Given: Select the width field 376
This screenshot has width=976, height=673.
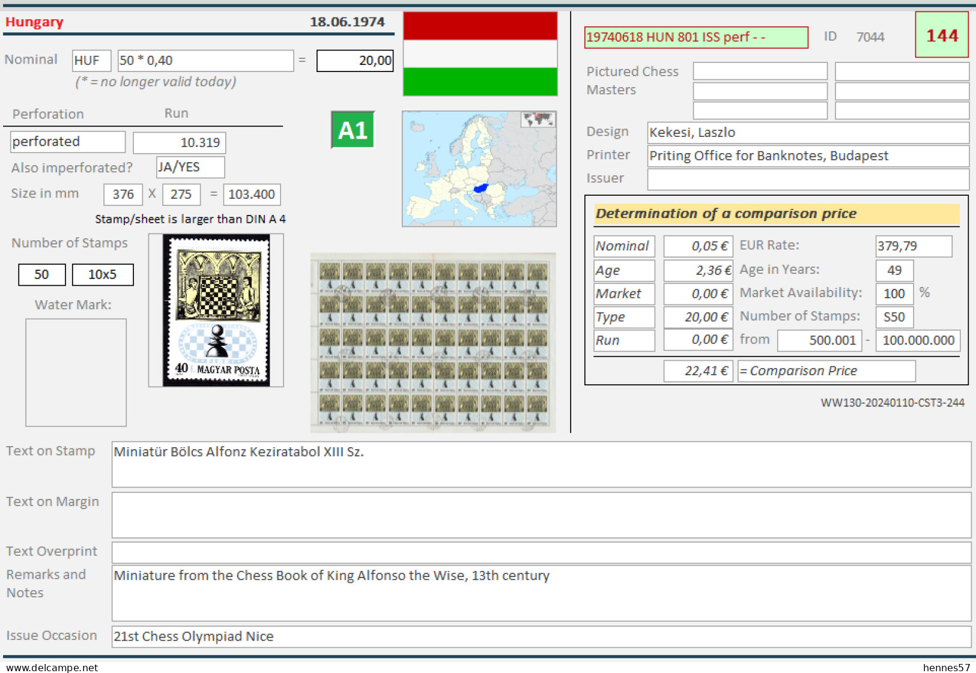Looking at the screenshot, I should (x=123, y=195).
